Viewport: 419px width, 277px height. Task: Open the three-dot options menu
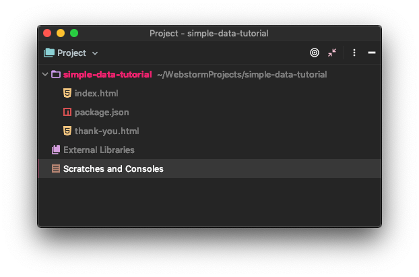(x=354, y=53)
